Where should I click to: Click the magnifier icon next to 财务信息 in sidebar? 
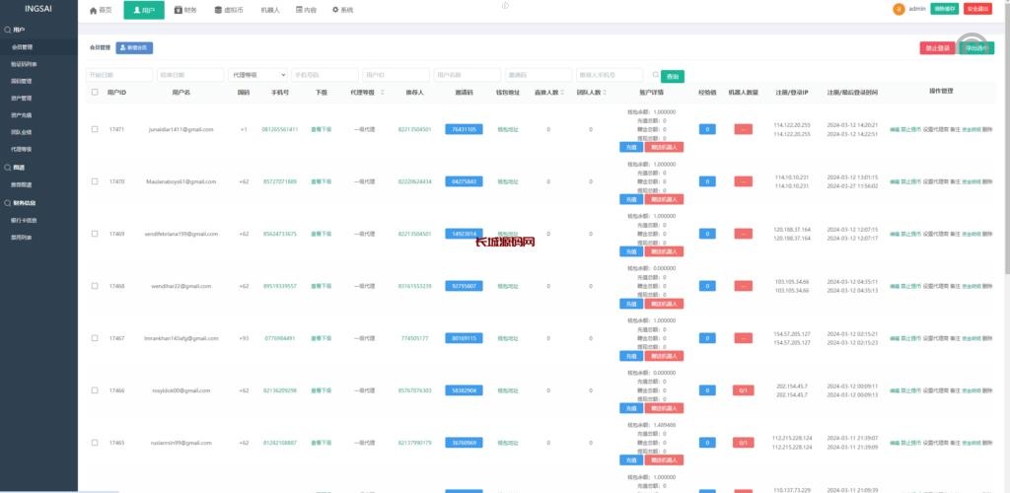[x=8, y=202]
